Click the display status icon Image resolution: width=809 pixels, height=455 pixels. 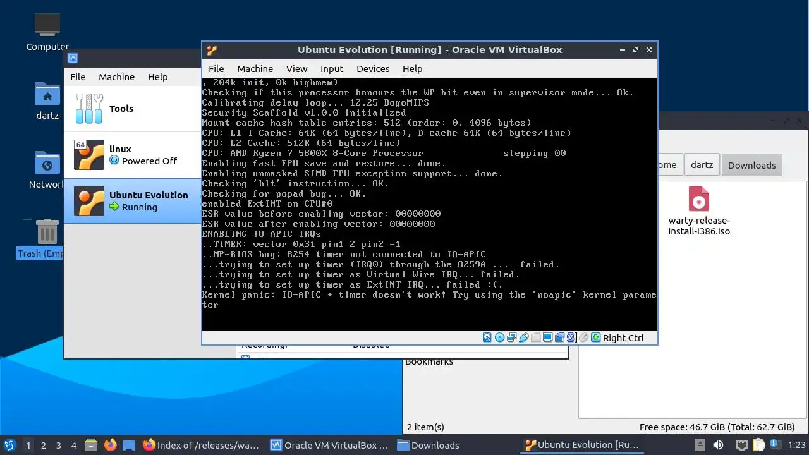click(547, 337)
